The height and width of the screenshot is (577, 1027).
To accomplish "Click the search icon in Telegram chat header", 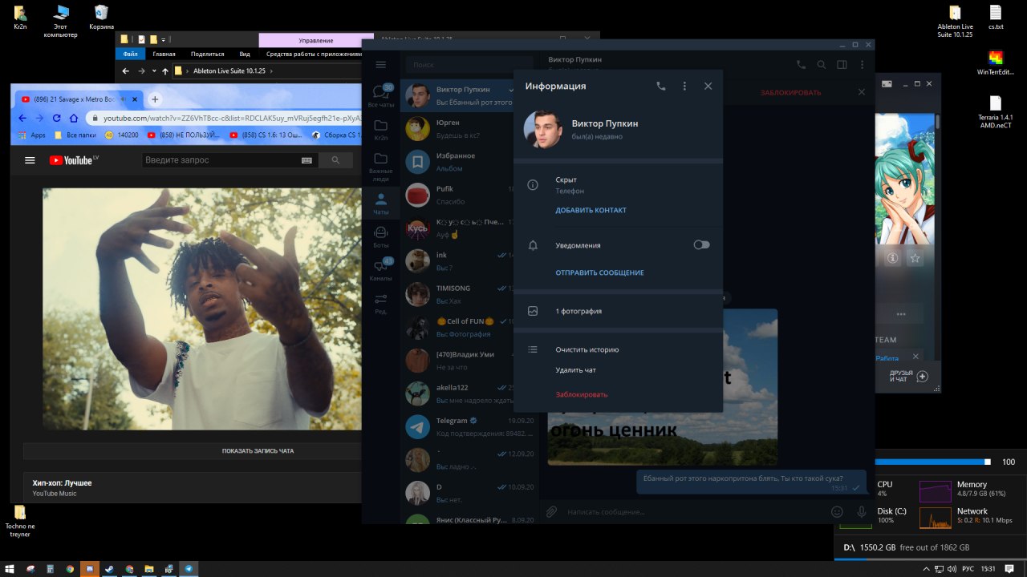I will [821, 65].
